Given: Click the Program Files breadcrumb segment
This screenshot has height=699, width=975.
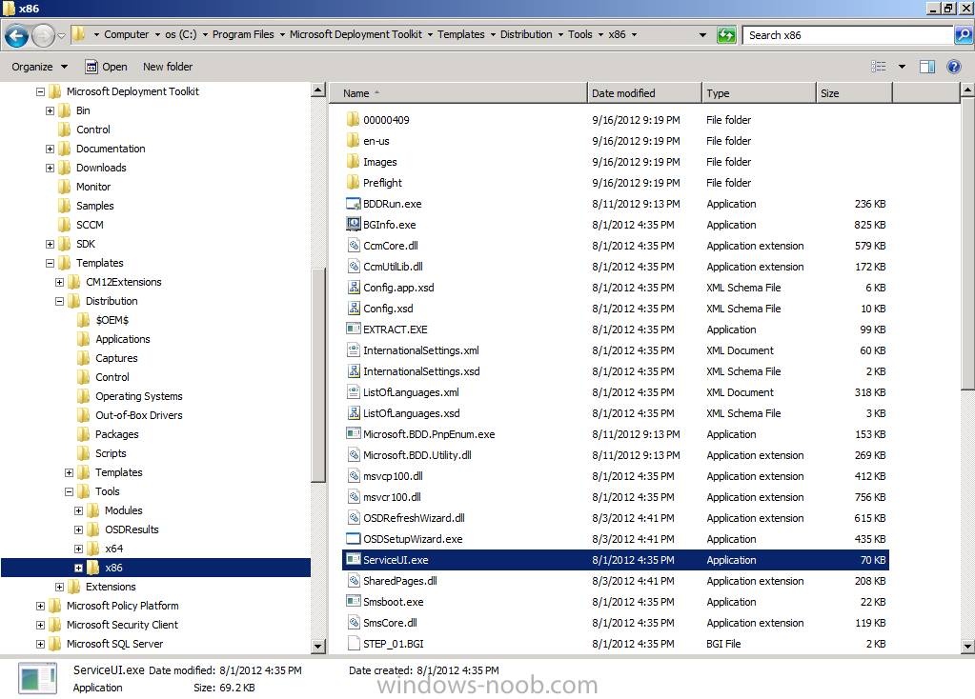Looking at the screenshot, I should tap(243, 35).
